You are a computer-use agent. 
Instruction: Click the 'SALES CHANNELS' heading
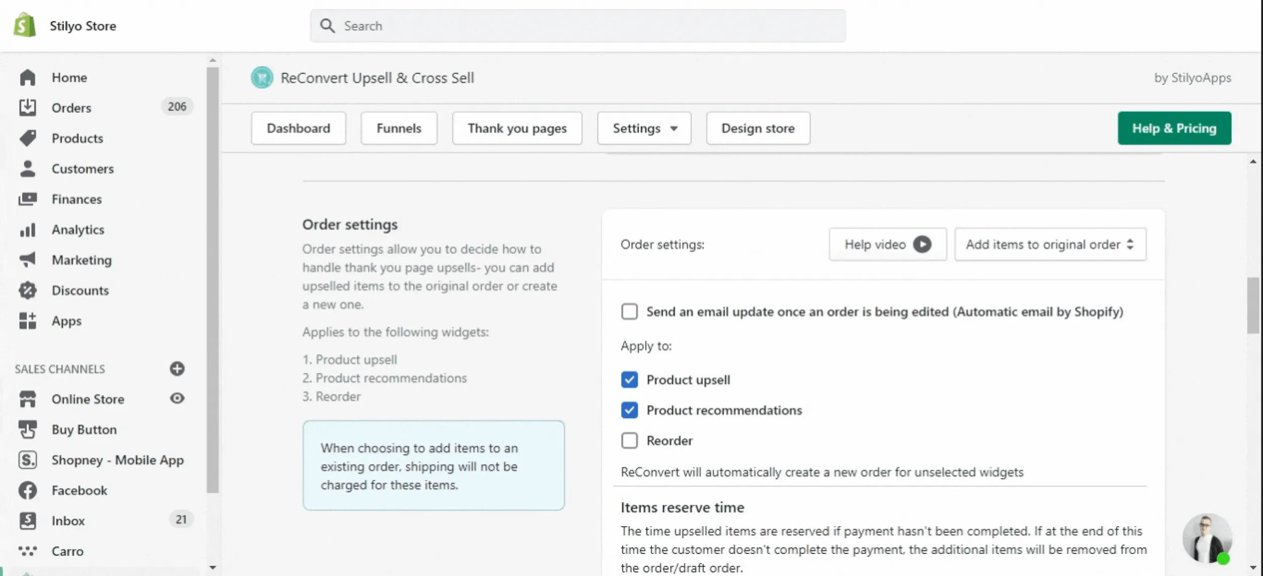click(x=60, y=369)
